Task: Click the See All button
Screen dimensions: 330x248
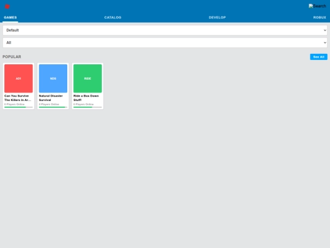Action: click(318, 57)
